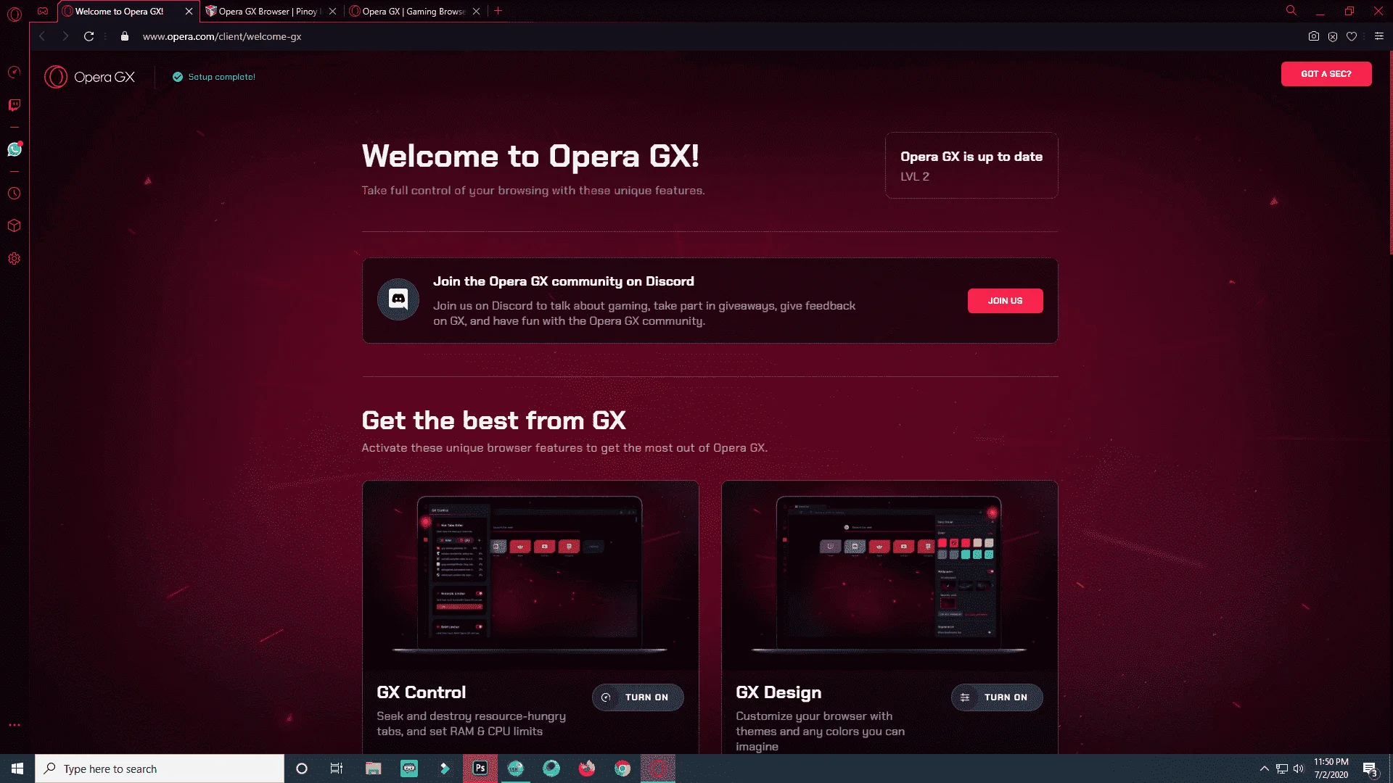Open the Easy Setup panel
This screenshot has height=783, width=1393.
[1379, 36]
